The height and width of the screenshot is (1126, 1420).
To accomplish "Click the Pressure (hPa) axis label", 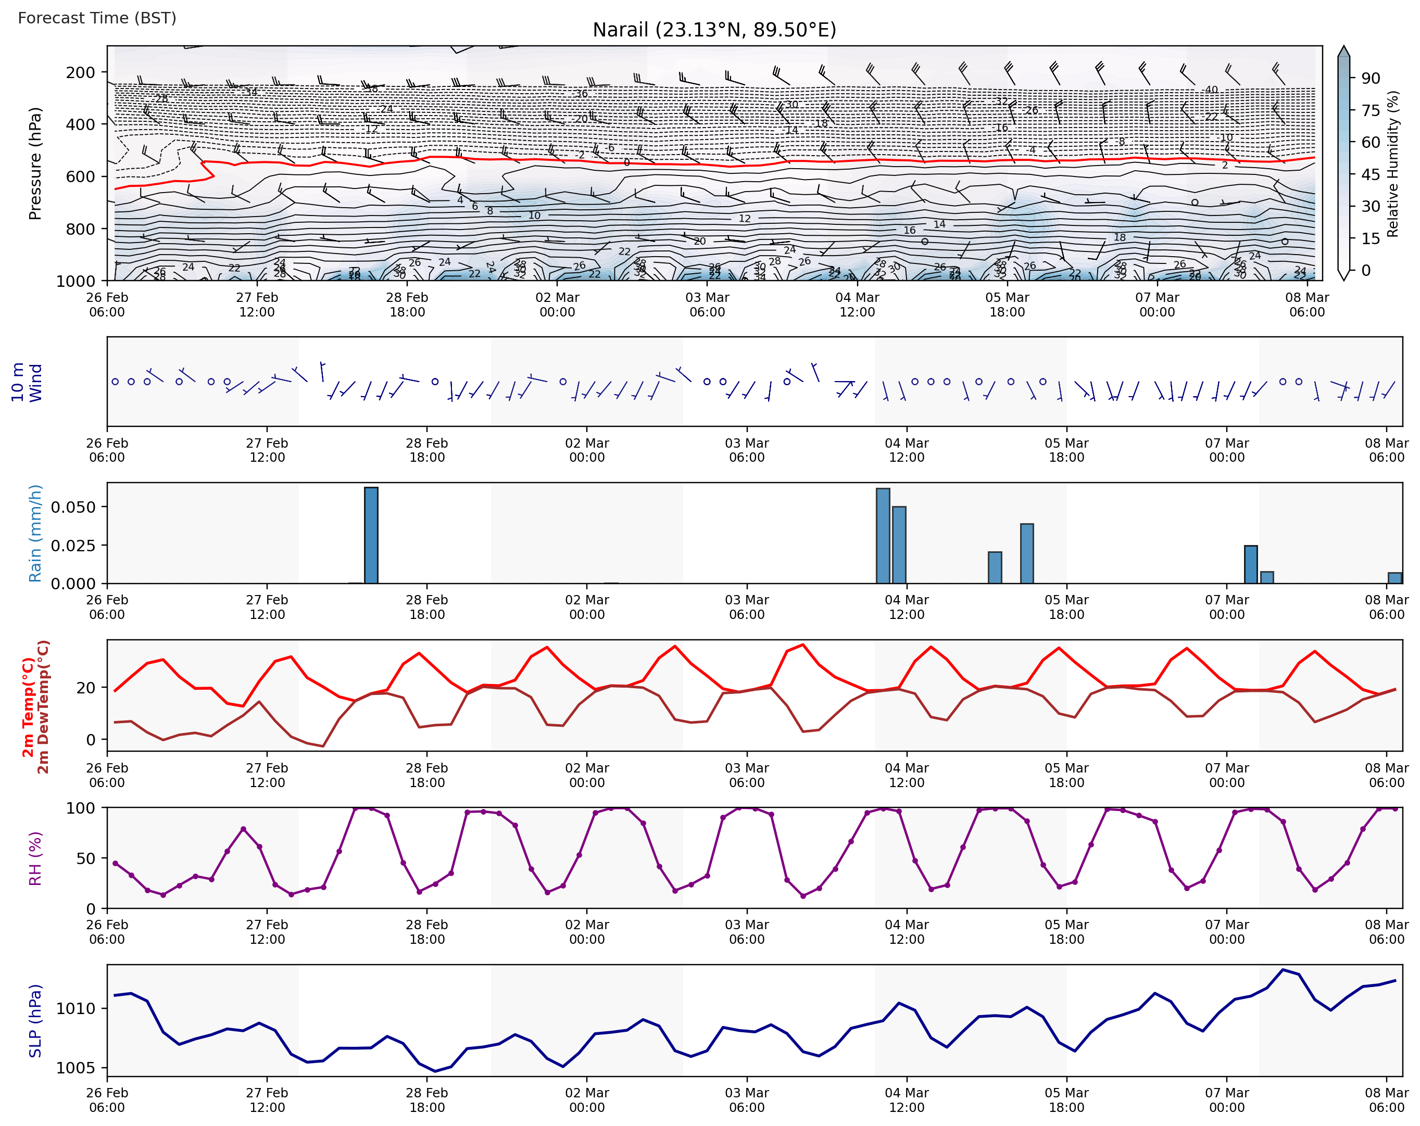I will (35, 163).
